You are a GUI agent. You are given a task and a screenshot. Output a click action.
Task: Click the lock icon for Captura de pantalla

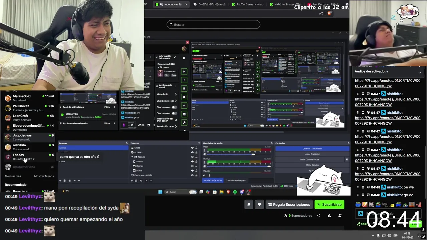tap(196, 175)
